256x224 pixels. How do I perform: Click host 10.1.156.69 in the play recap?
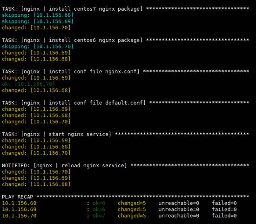click(19, 210)
